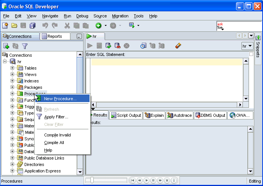Choose Compile All in context menu
The height and width of the screenshot is (186, 263).
click(x=54, y=143)
